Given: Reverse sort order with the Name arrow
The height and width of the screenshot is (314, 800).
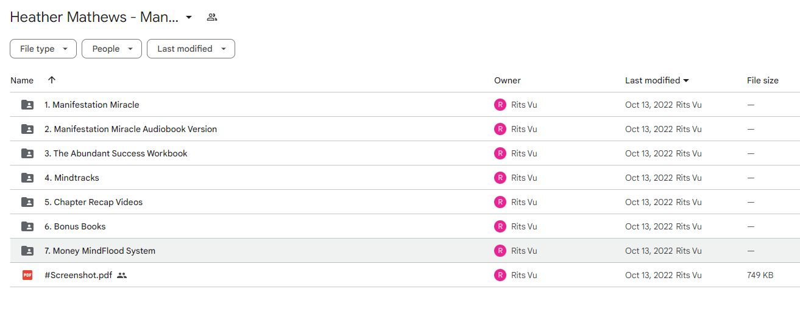Looking at the screenshot, I should (52, 80).
